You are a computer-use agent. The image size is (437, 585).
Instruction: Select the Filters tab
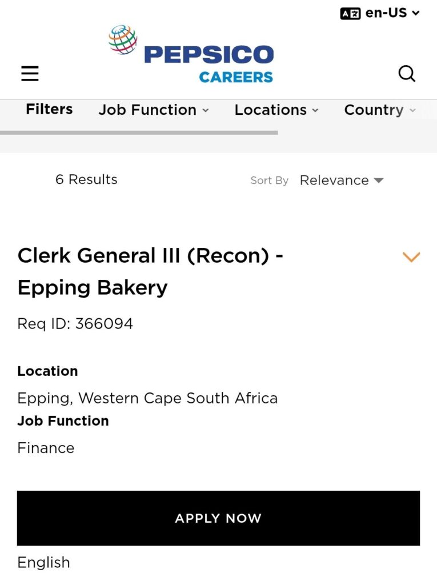tap(49, 109)
